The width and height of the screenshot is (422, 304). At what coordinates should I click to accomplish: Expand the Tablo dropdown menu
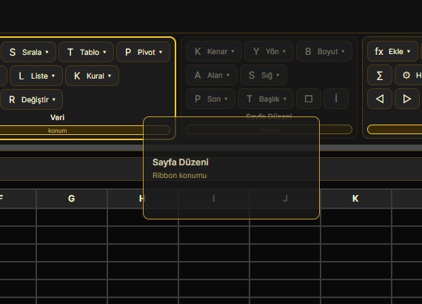[87, 52]
